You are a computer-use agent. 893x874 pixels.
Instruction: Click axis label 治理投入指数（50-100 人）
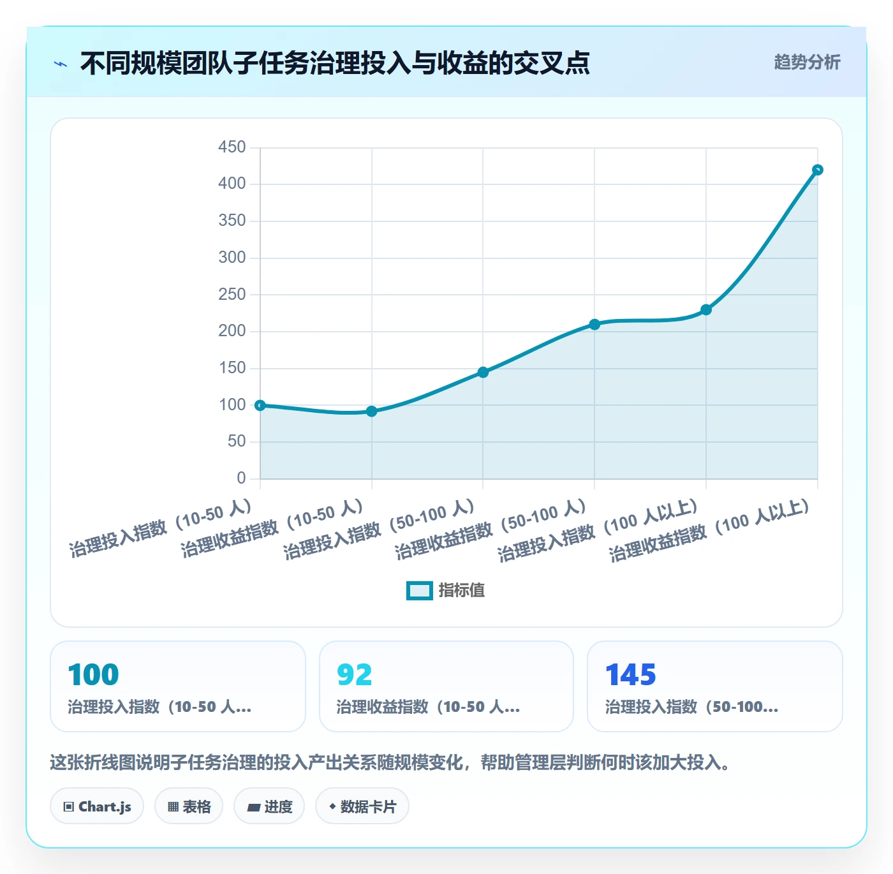380,530
